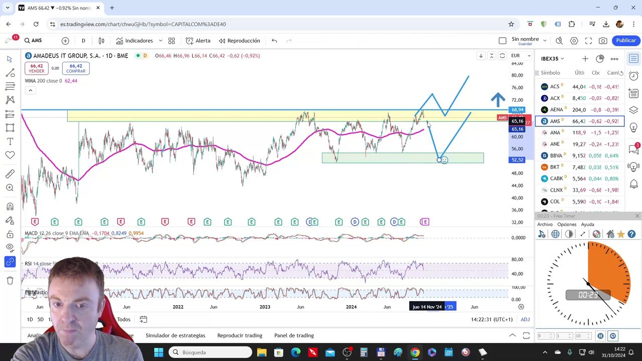Image resolution: width=642 pixels, height=361 pixels.
Task: Pause the Free Timer countdown
Action: coord(600,336)
